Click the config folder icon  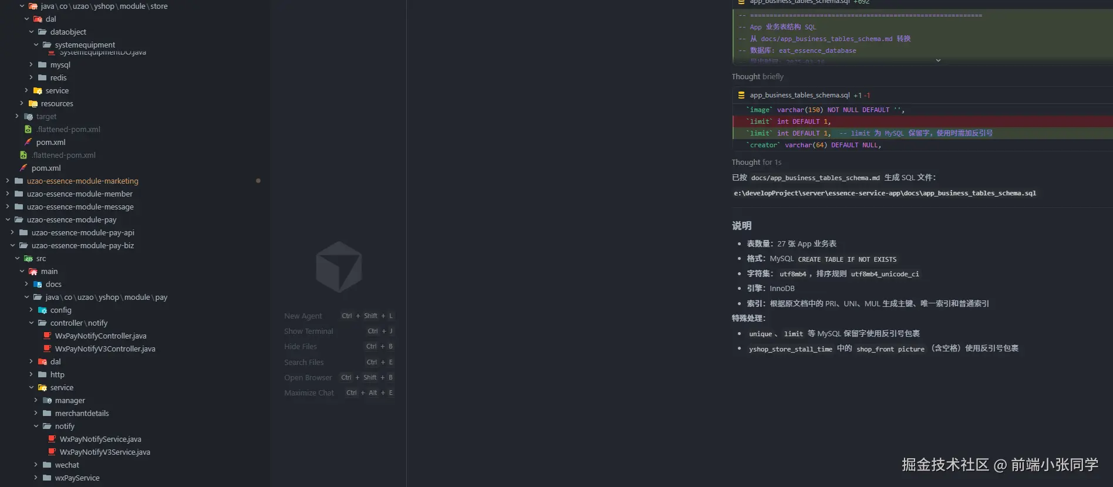pos(42,310)
